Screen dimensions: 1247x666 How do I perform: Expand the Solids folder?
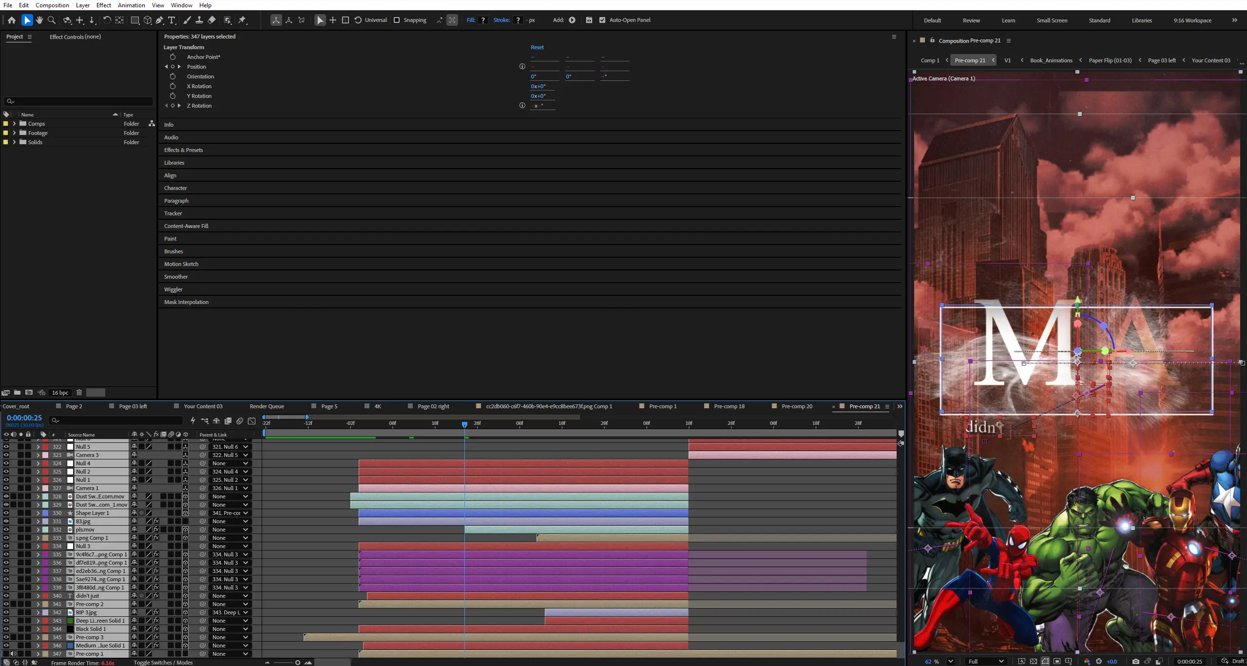pos(14,142)
